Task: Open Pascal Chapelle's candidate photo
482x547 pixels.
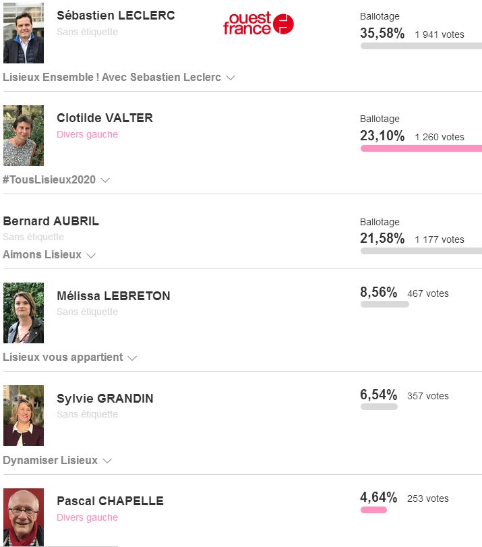Action: point(24,517)
